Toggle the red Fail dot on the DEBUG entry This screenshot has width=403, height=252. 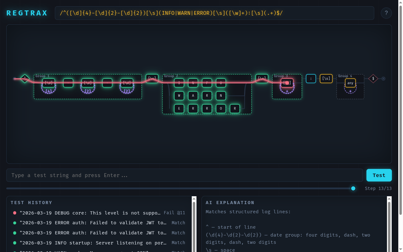14,213
